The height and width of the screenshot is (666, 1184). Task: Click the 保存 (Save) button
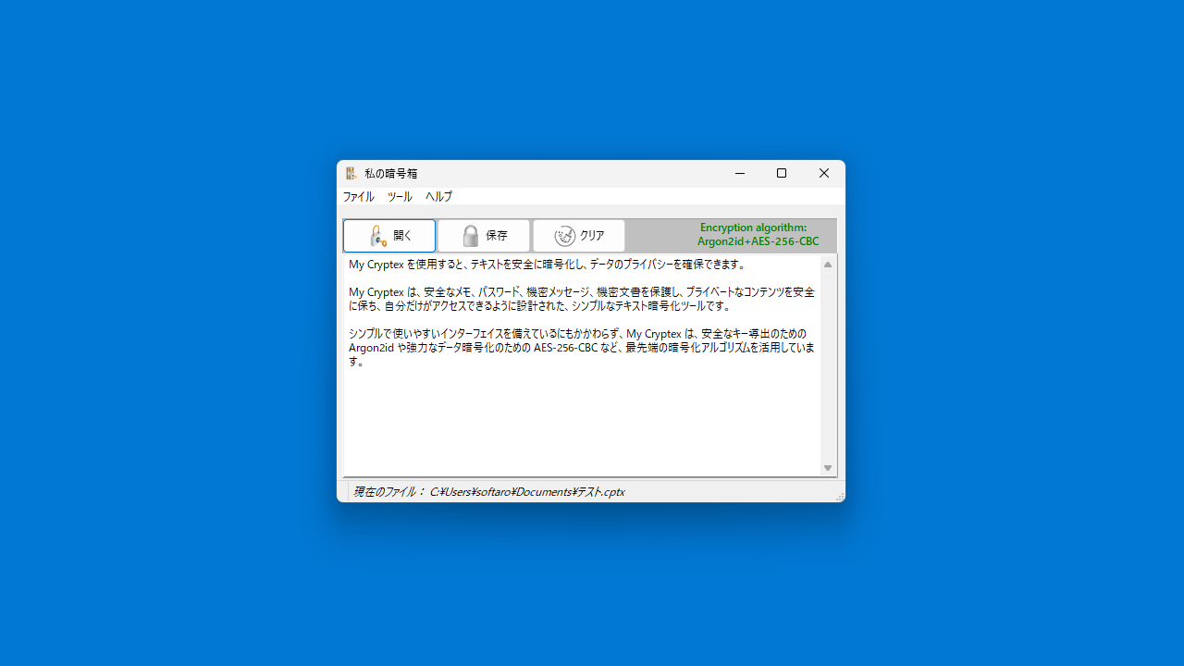click(x=484, y=236)
